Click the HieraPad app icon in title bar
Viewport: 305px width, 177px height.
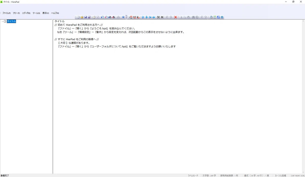click(2, 2)
